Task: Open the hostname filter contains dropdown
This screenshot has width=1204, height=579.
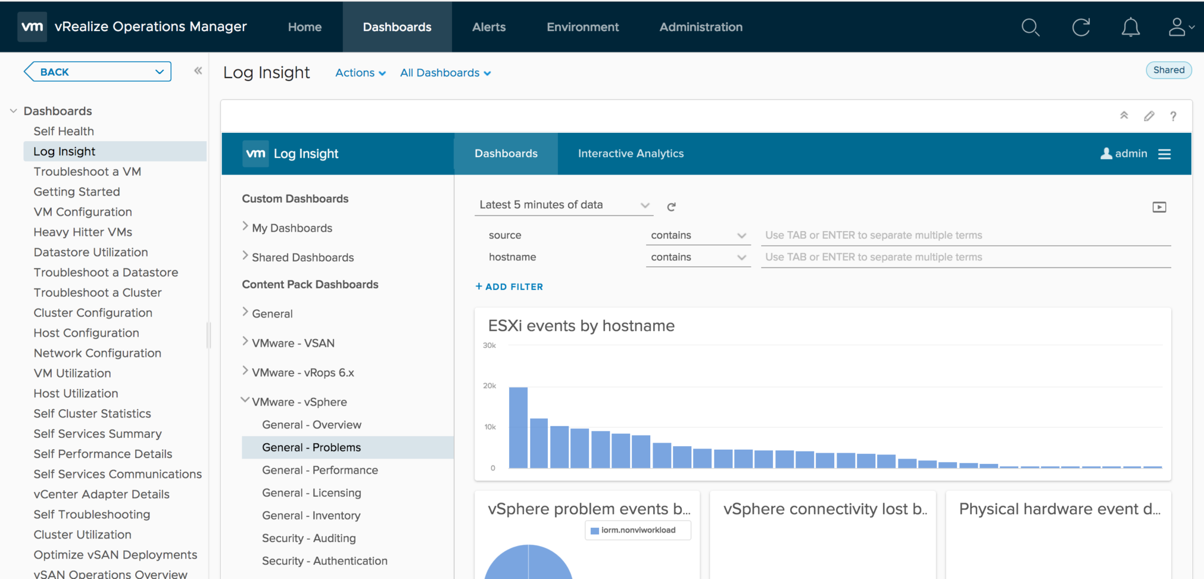Action: 698,257
